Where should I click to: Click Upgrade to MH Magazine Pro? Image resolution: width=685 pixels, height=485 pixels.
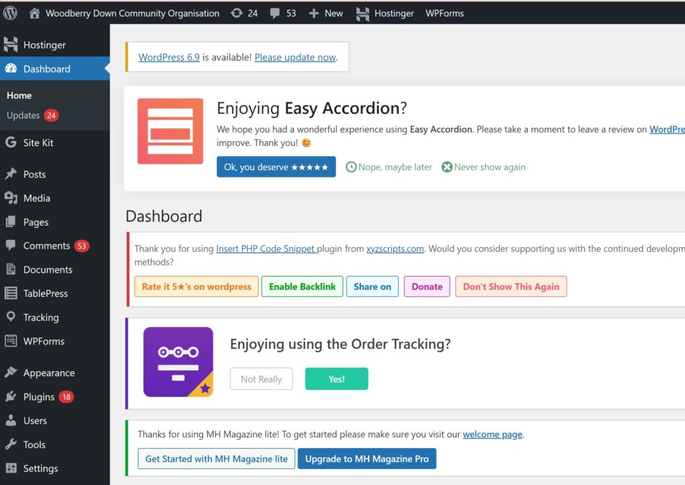[367, 459]
